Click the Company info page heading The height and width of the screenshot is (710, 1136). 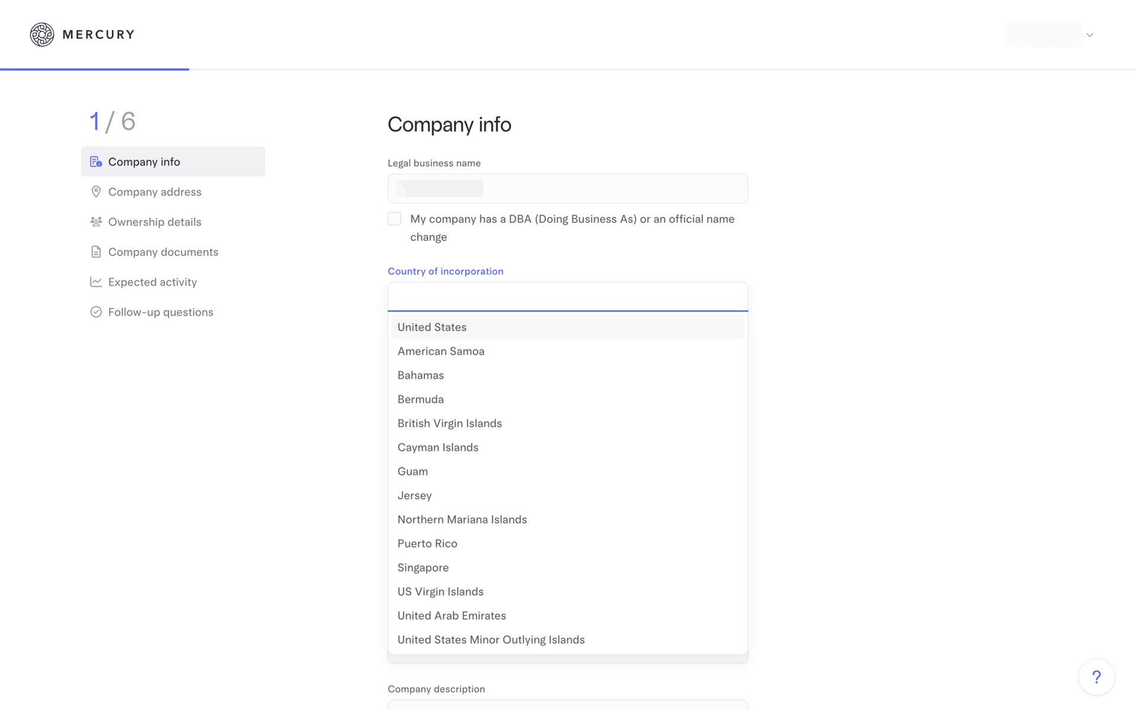click(449, 124)
